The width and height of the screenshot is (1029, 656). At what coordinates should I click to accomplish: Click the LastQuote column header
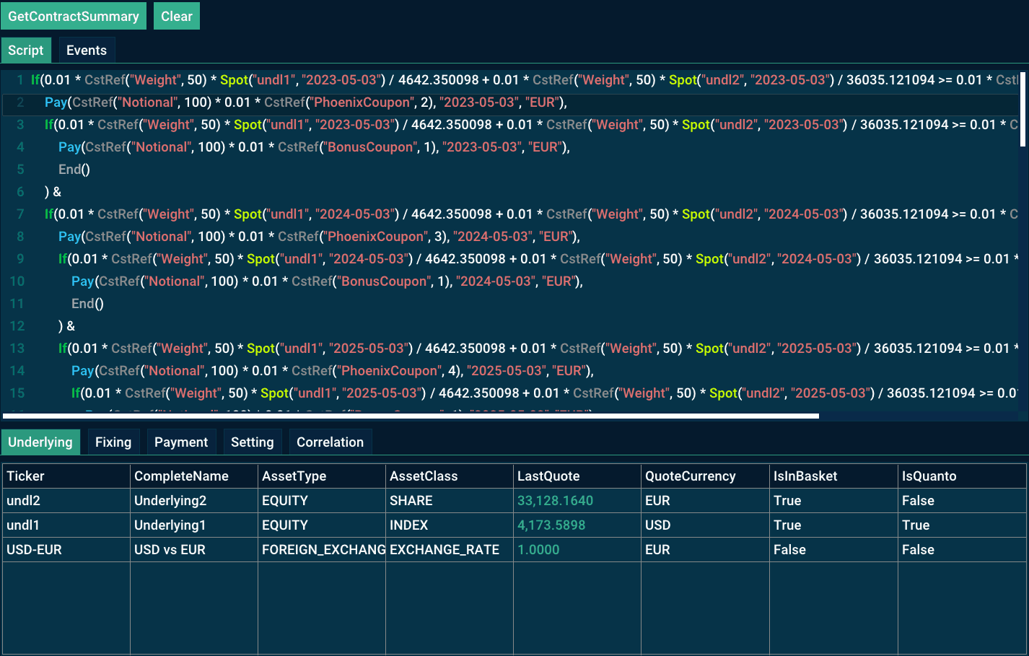[x=577, y=476]
